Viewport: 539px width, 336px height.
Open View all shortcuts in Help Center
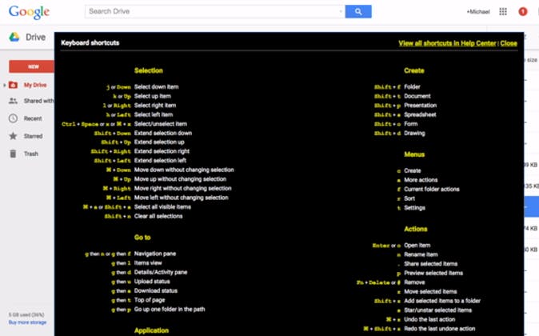447,43
